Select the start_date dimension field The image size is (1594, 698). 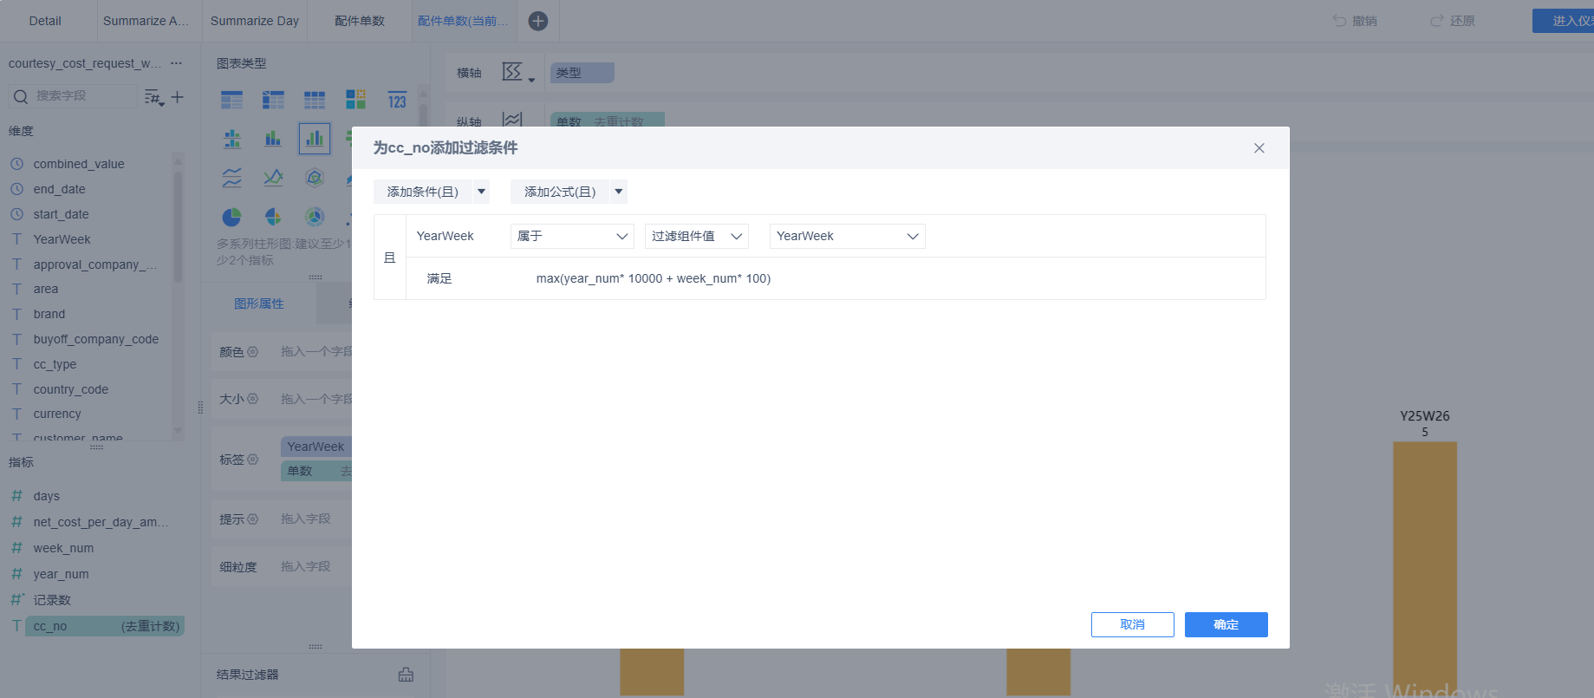click(62, 214)
